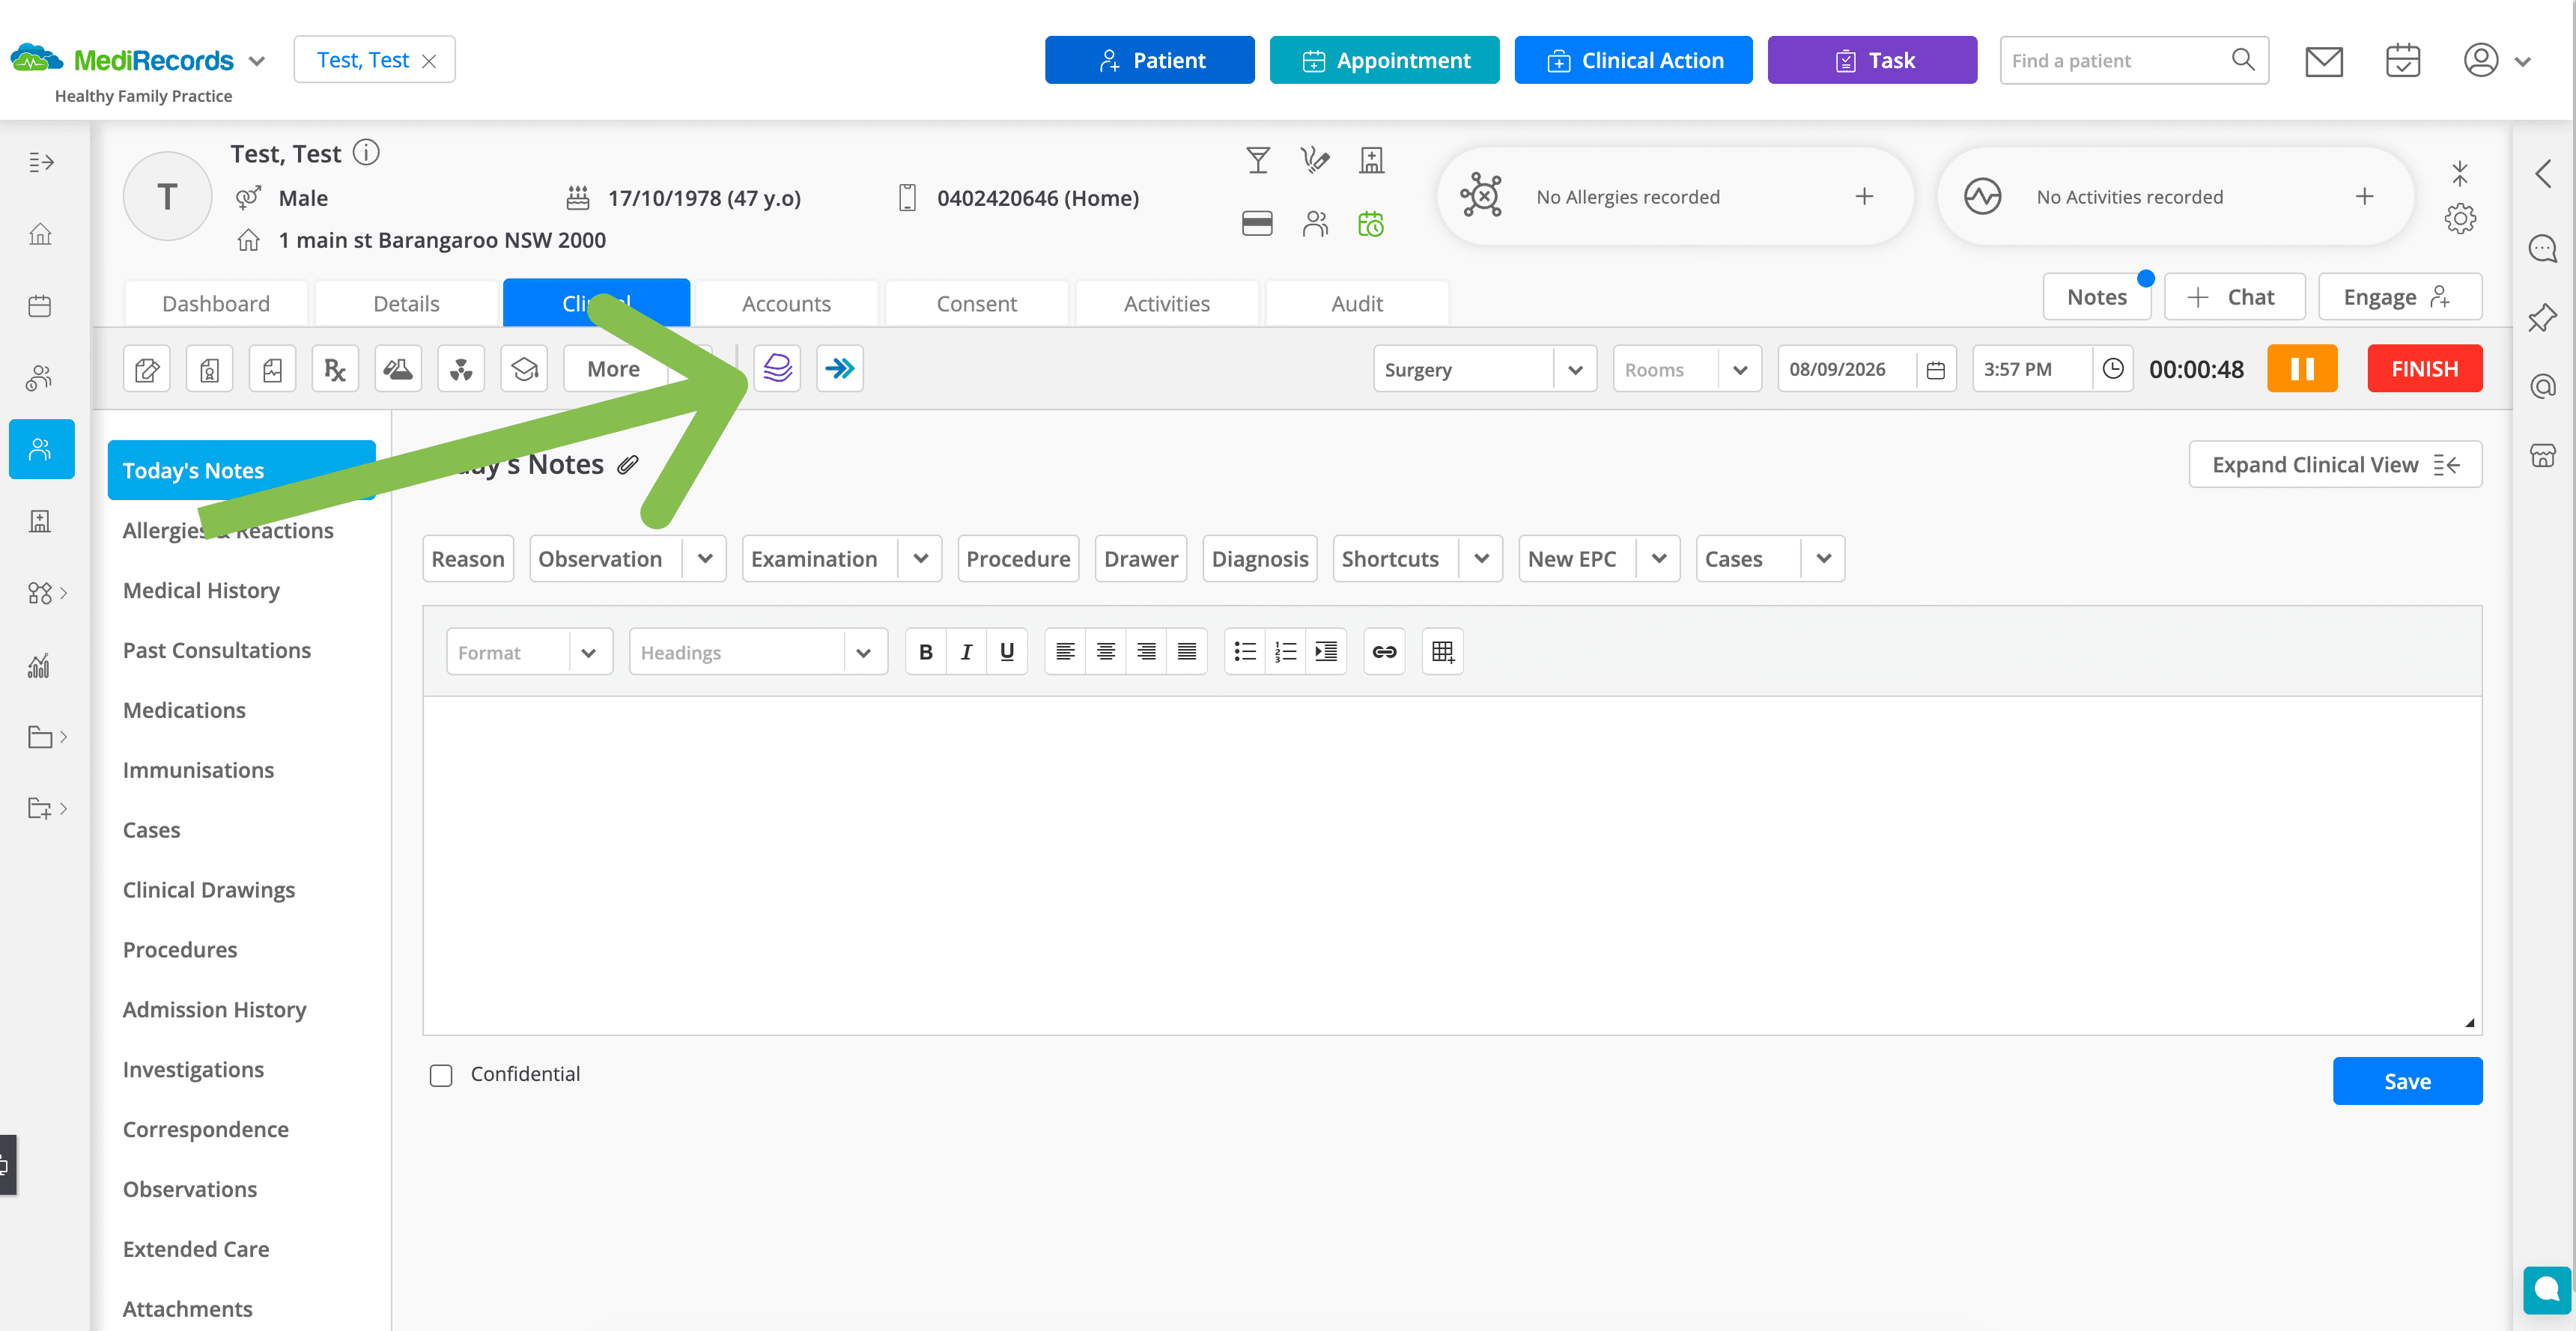The image size is (2576, 1331).
Task: Click the insert link icon in editor
Action: pos(1384,652)
